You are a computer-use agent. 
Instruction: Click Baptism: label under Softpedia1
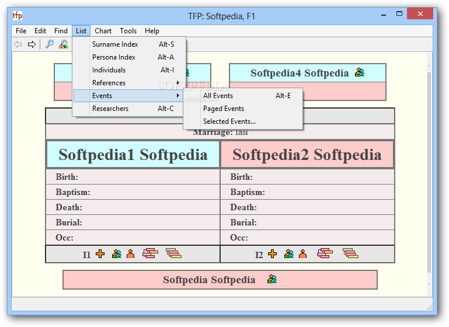(x=73, y=192)
